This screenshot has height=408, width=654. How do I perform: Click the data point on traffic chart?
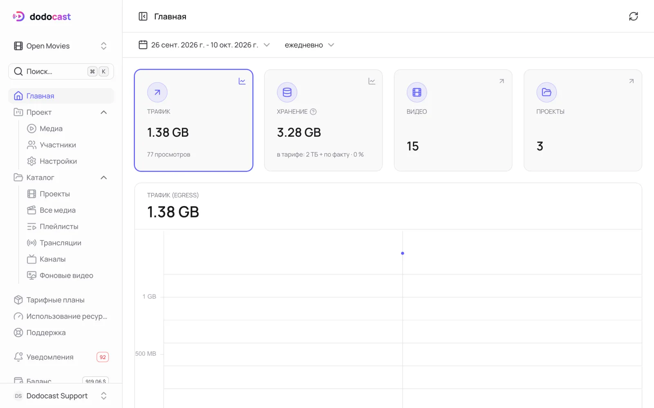click(x=403, y=253)
